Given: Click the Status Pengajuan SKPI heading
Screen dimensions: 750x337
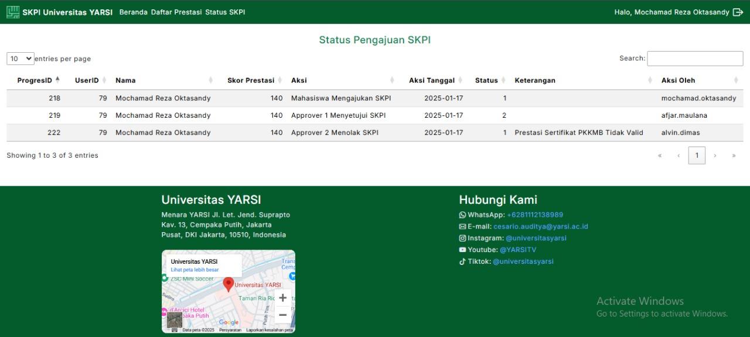Looking at the screenshot, I should tap(375, 40).
